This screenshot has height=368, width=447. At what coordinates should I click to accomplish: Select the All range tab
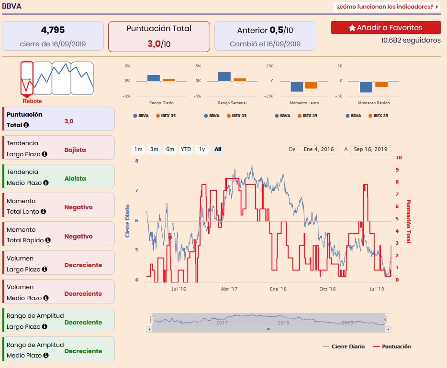218,150
